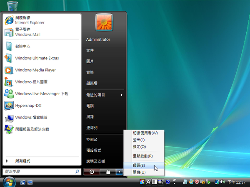Select 切換使用者(W) in the power menu
The height and width of the screenshot is (187, 250).
pos(144,133)
